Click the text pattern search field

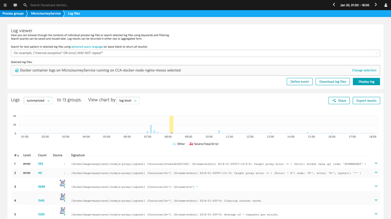(x=195, y=53)
